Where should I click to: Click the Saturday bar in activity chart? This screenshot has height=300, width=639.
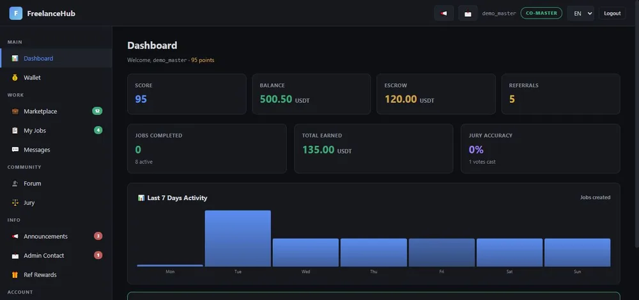click(x=509, y=253)
